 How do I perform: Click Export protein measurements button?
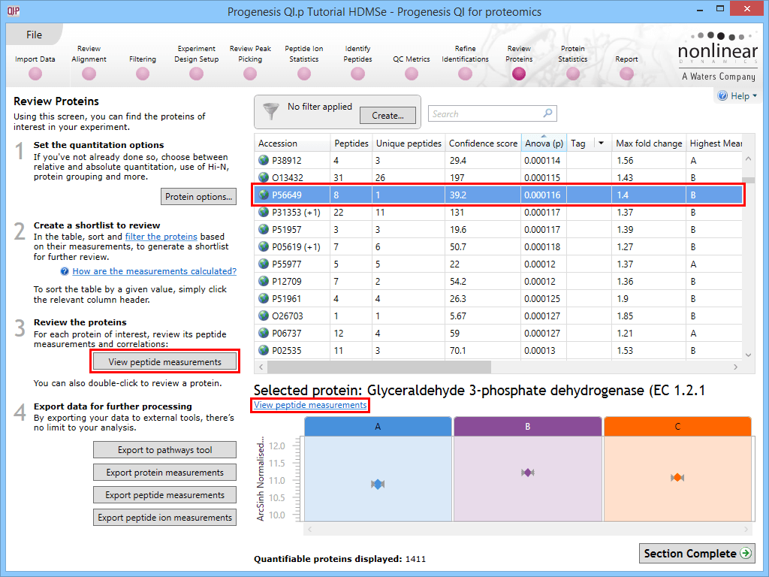(x=164, y=473)
